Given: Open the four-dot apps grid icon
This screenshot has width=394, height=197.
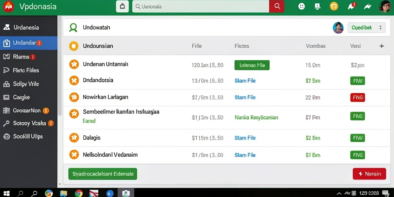Looking at the screenshot, I should click(x=301, y=7).
